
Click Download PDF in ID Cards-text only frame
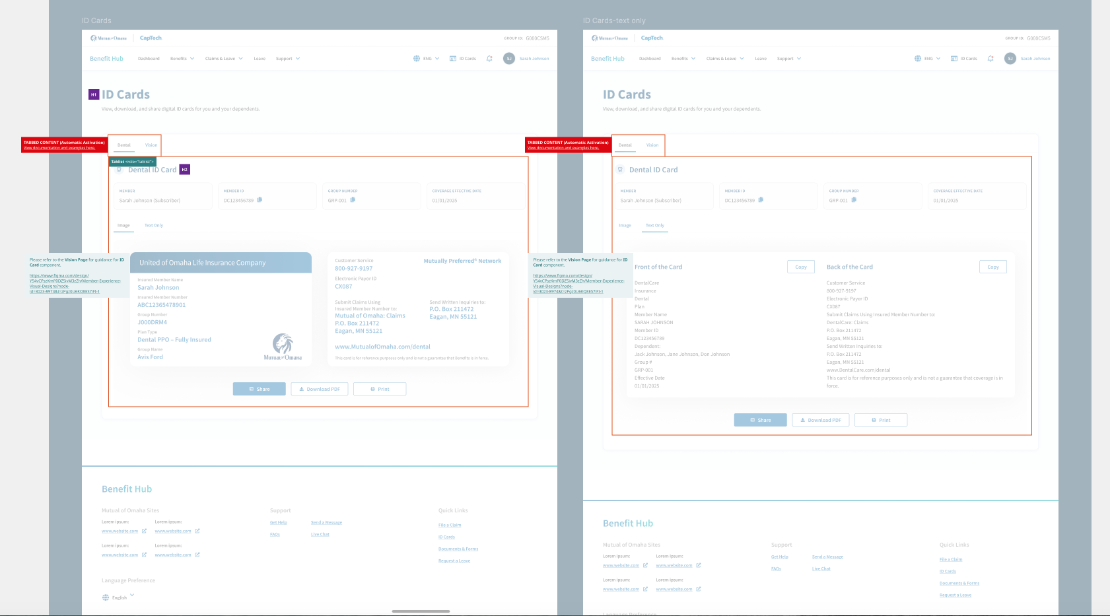821,420
